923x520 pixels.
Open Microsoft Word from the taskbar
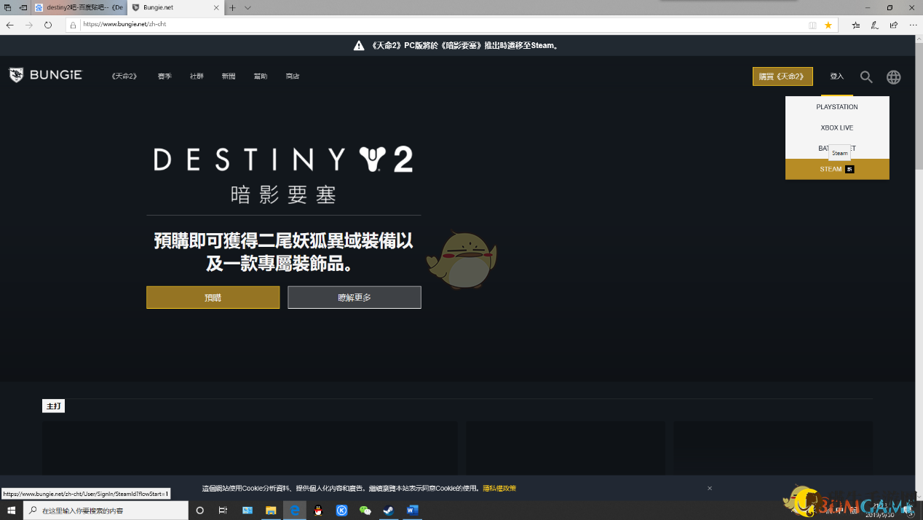(x=412, y=511)
